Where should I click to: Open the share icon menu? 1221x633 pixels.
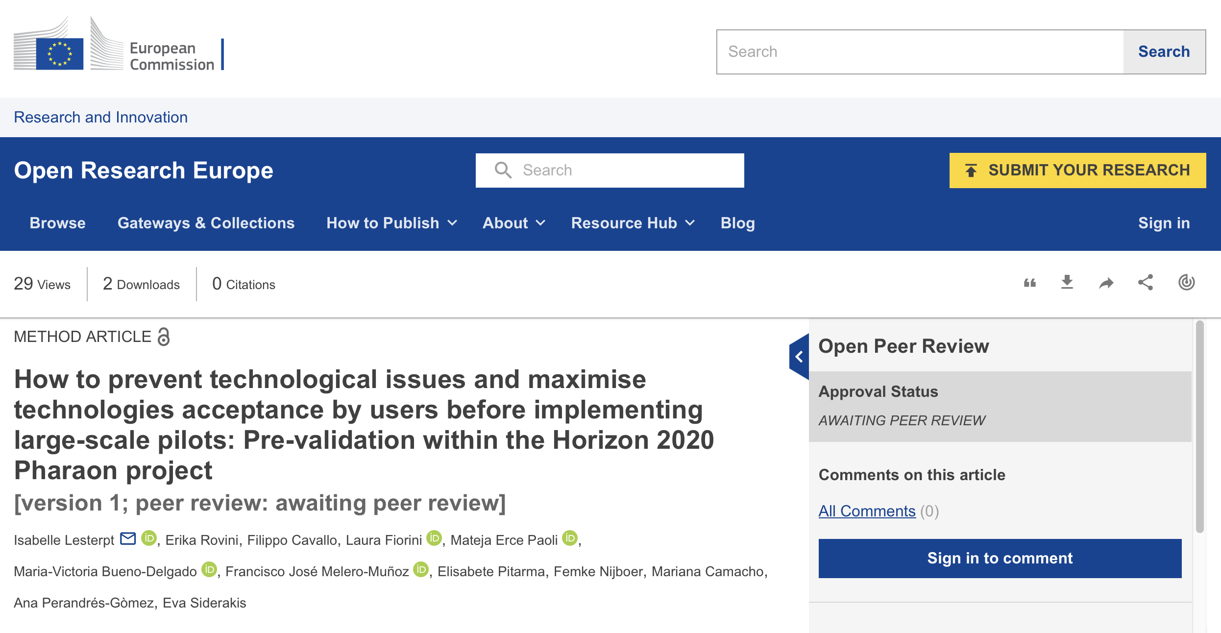click(1146, 282)
